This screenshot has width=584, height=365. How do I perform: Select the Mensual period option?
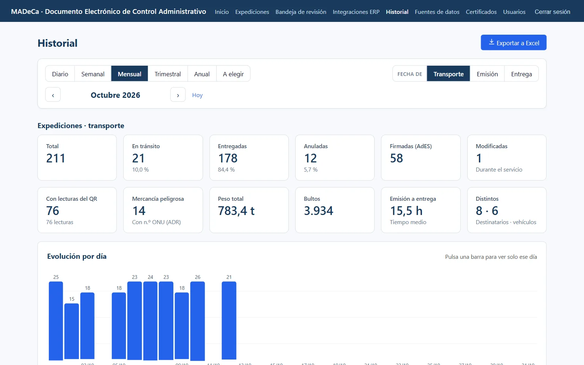click(x=130, y=74)
